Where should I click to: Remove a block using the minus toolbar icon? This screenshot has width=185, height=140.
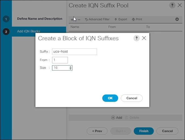79,19
